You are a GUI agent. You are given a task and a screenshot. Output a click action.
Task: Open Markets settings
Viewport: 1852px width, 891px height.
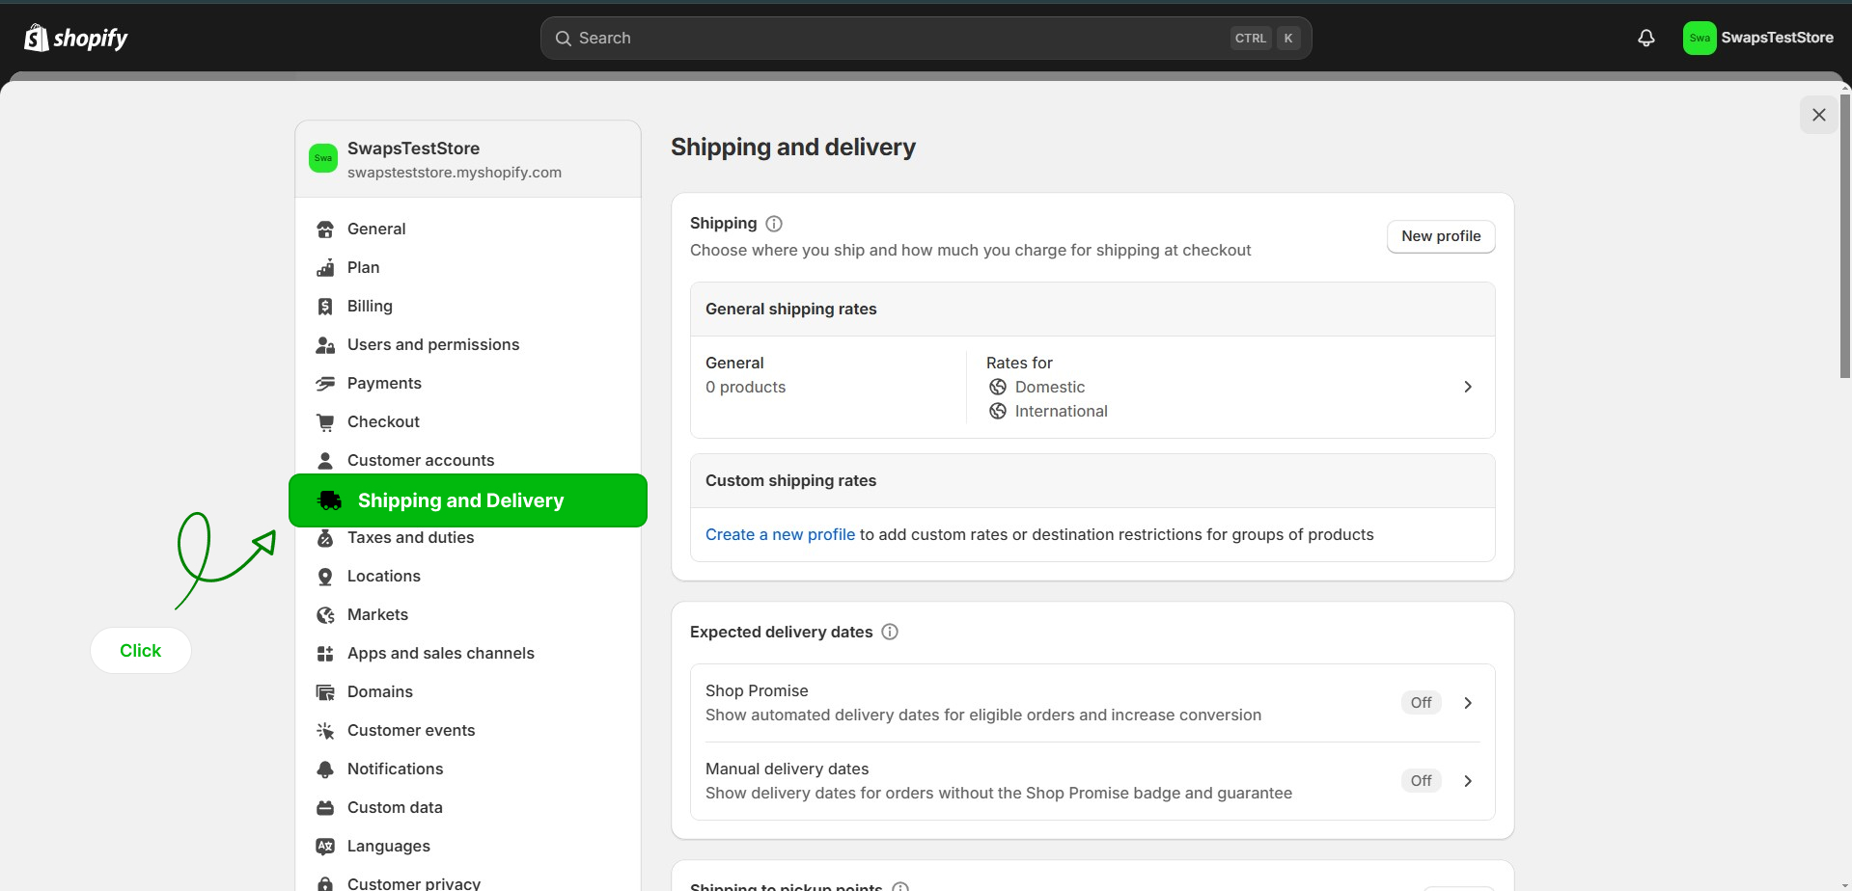click(x=468, y=615)
